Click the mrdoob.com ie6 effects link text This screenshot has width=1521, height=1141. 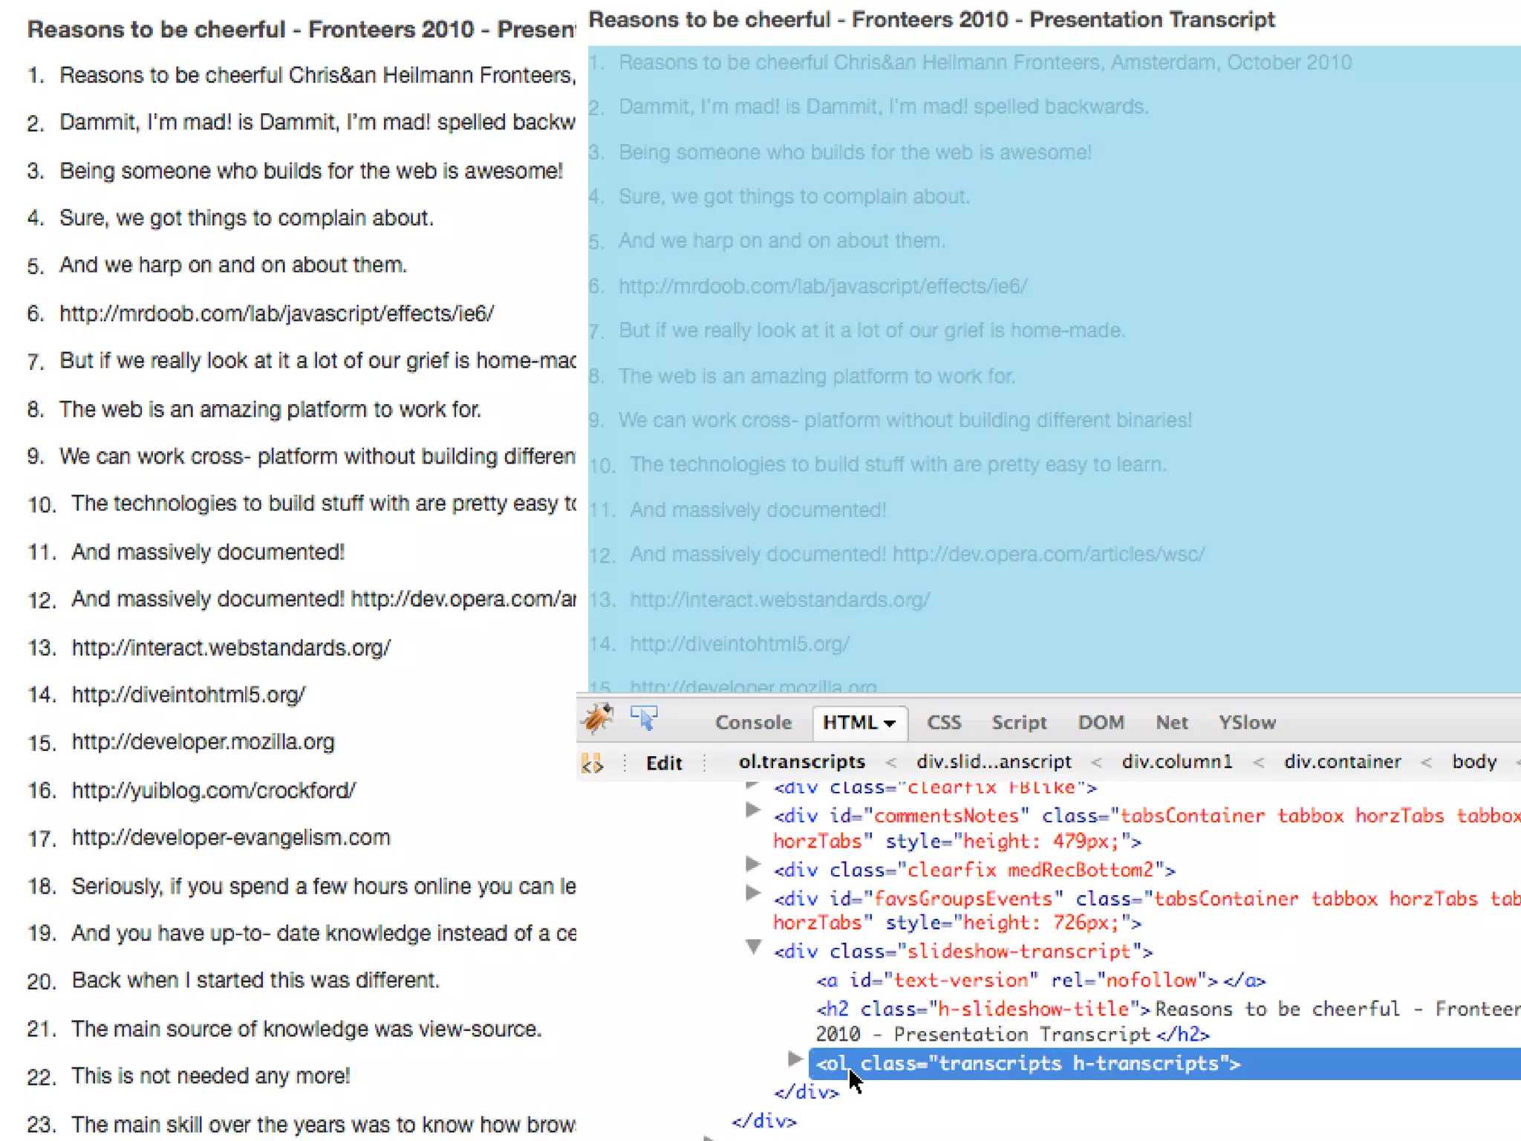[276, 313]
